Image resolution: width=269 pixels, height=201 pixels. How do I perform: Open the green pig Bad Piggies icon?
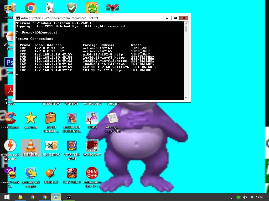click(x=92, y=8)
